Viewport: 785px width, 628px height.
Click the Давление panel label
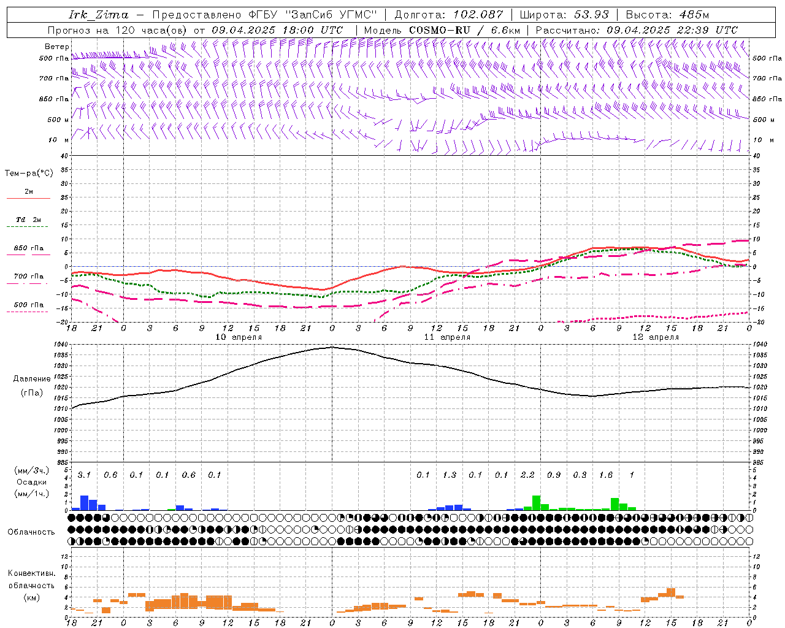(x=32, y=379)
